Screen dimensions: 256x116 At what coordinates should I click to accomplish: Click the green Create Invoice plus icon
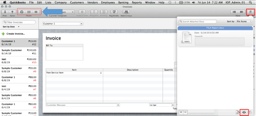[3, 34]
